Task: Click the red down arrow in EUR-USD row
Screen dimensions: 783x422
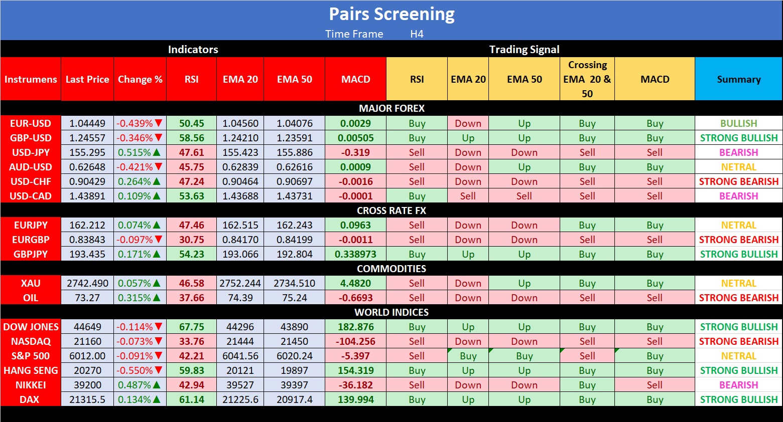Action: click(159, 123)
